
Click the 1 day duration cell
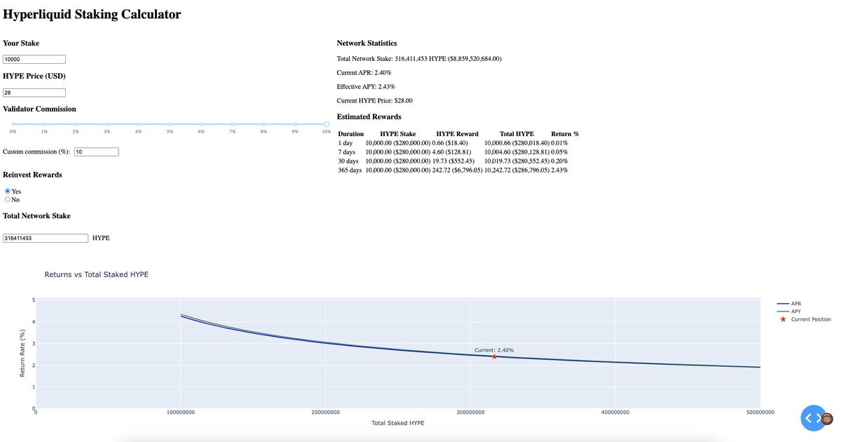pos(346,143)
